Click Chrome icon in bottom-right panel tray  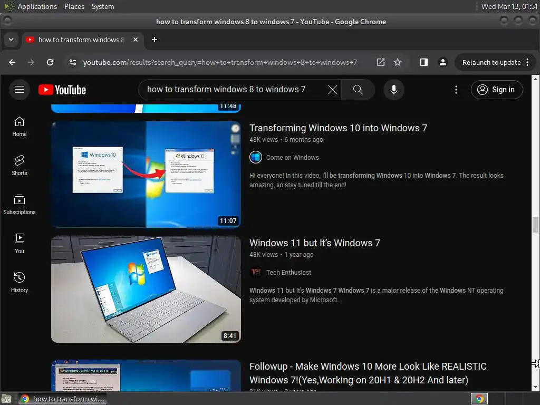click(x=479, y=399)
